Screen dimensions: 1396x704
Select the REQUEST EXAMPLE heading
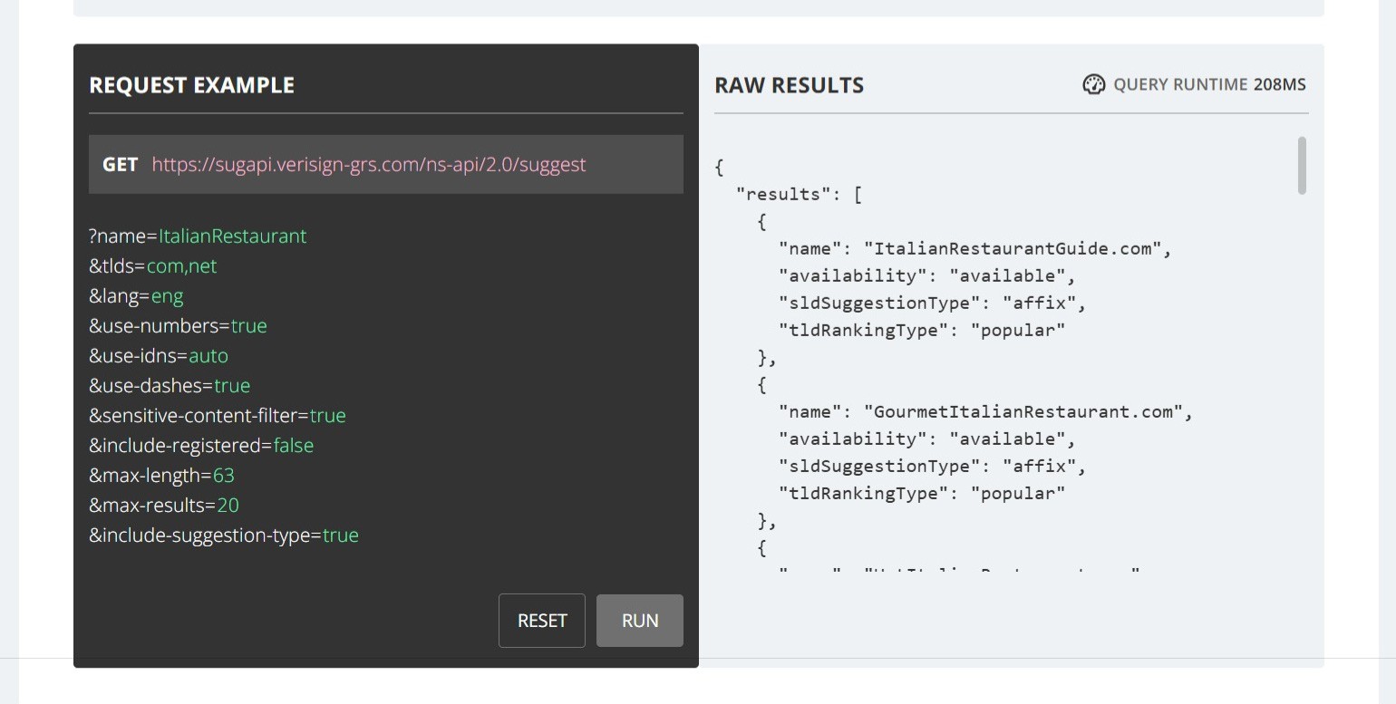click(191, 84)
